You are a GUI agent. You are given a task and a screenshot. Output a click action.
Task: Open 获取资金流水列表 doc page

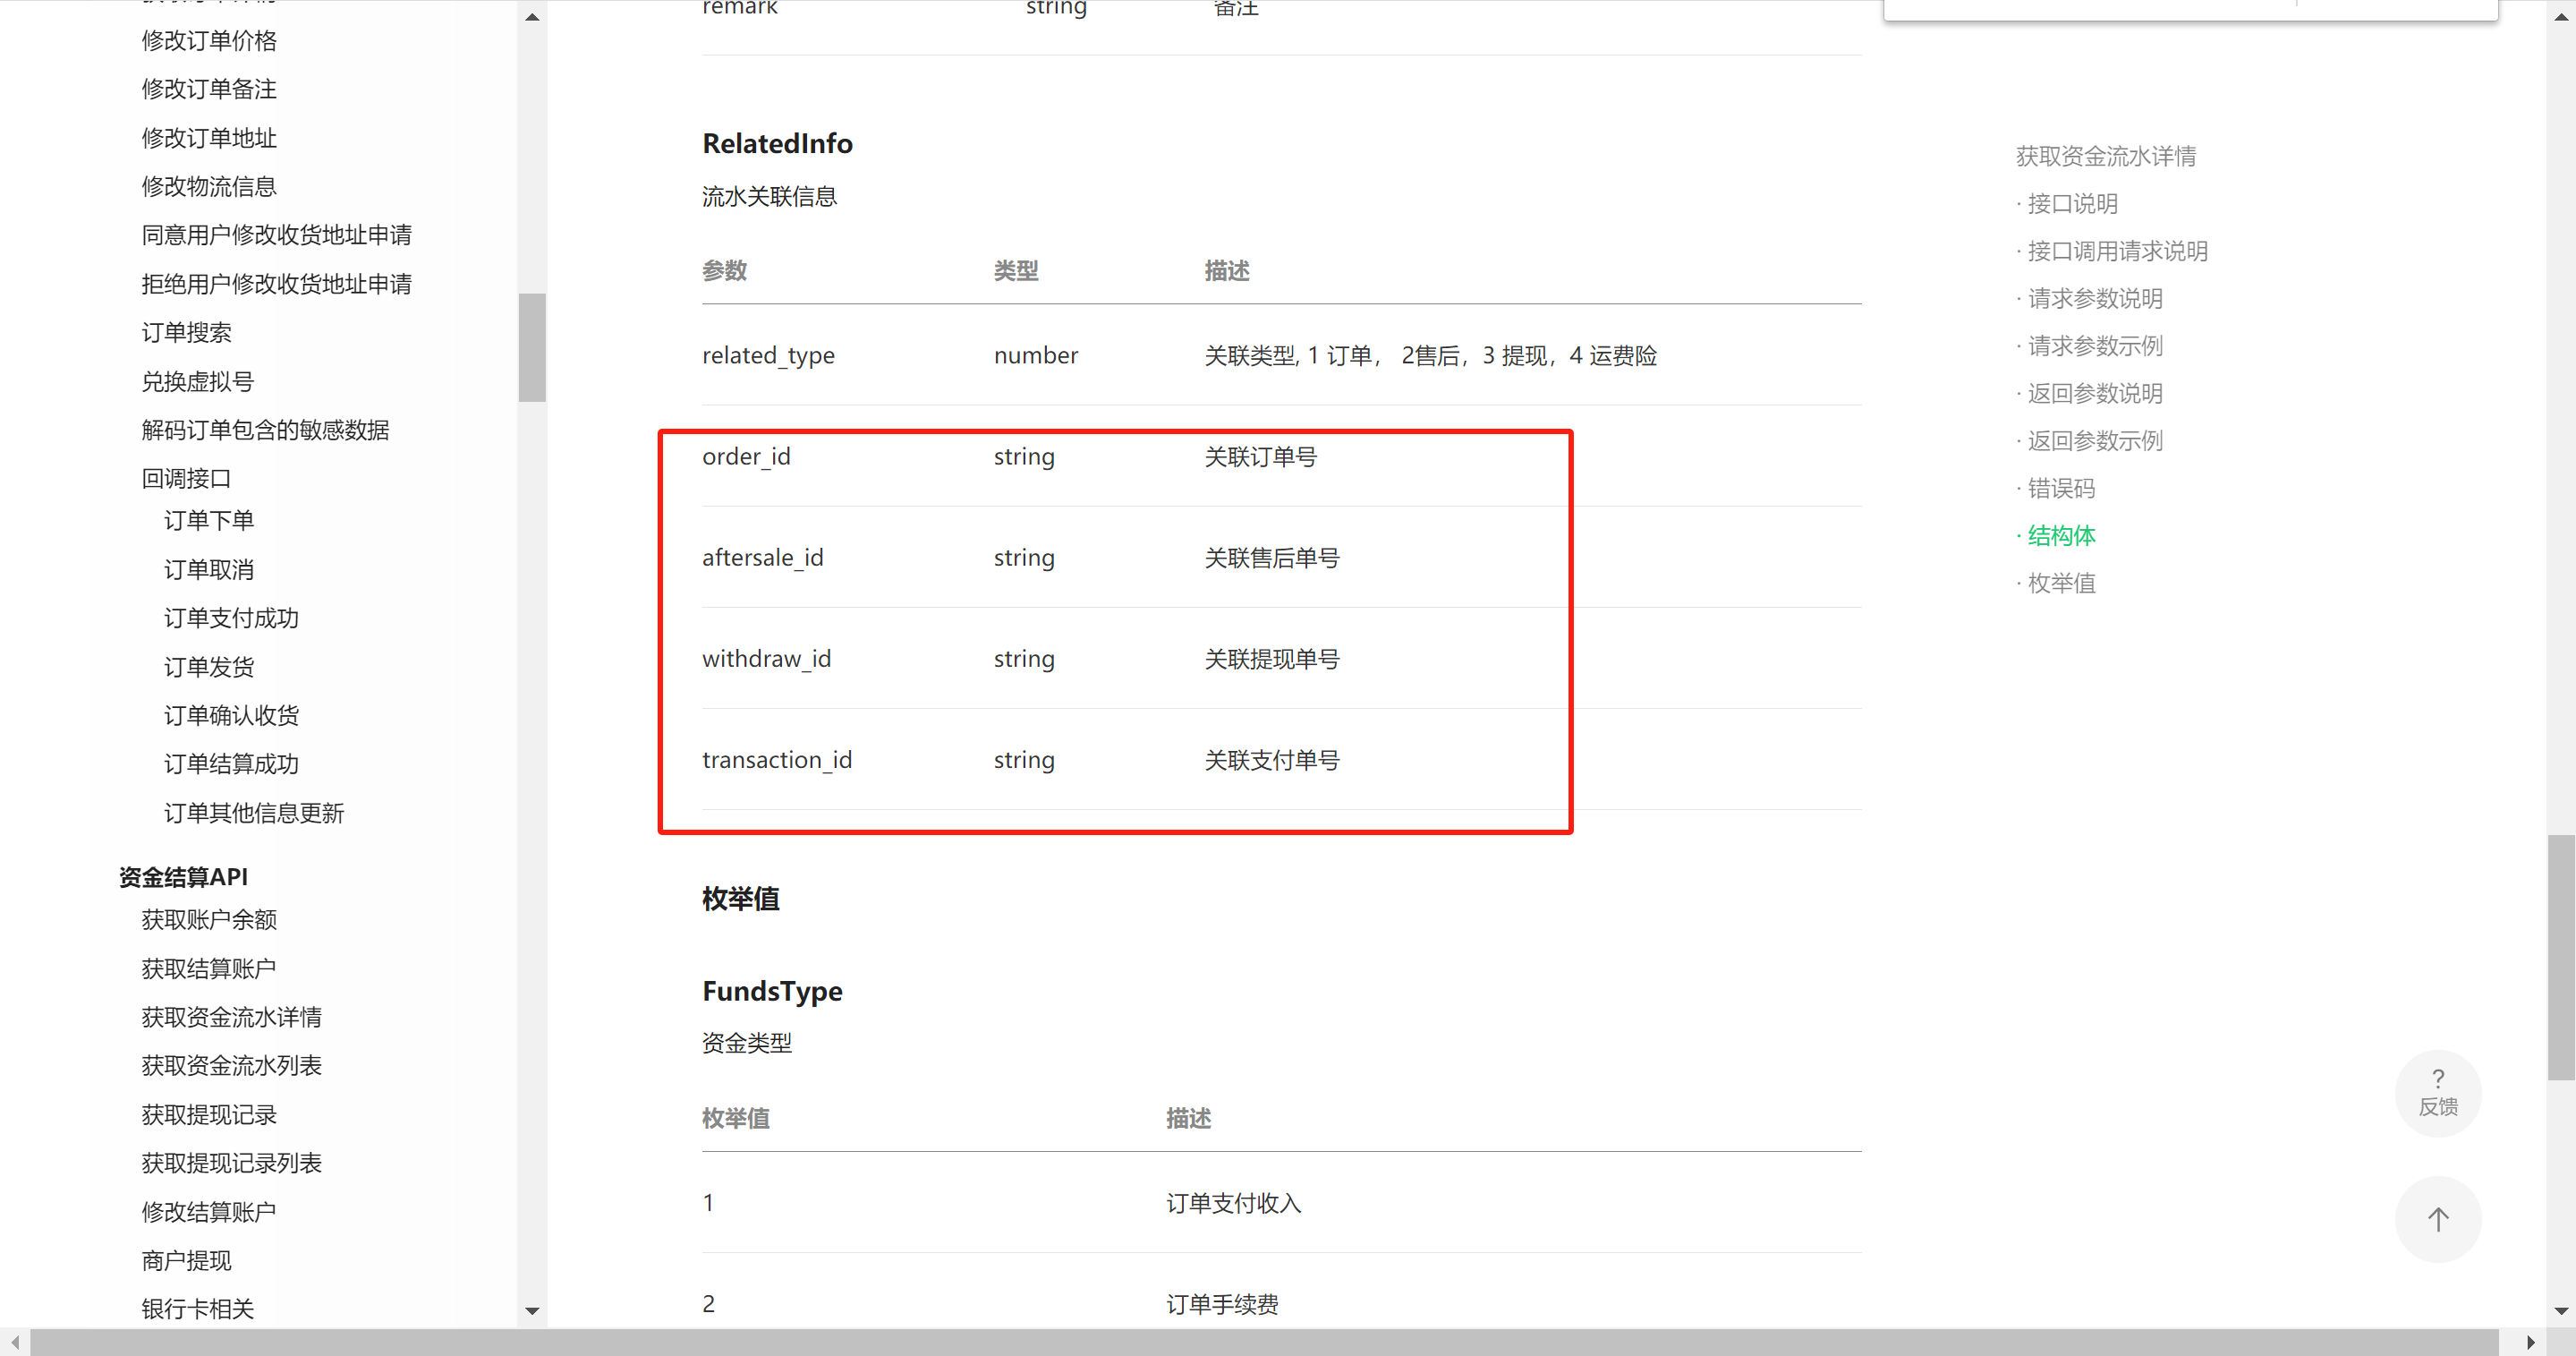point(231,1065)
